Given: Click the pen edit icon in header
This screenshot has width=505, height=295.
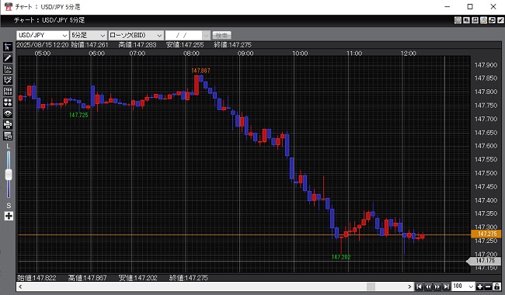Looking at the screenshot, I should pyautogui.click(x=500, y=20).
